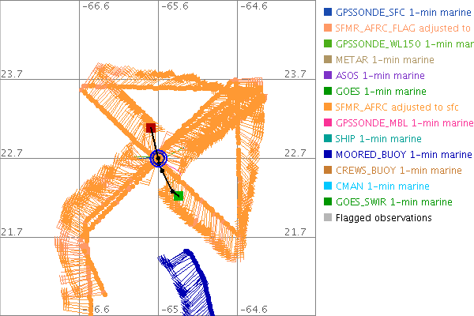The image size is (474, 316).
Task: Click the SFMR_AFRC_FLAG legend color square
Action: coord(328,28)
